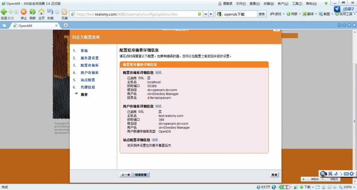
Task: Click the green Refresh icon
Action: [32, 12]
